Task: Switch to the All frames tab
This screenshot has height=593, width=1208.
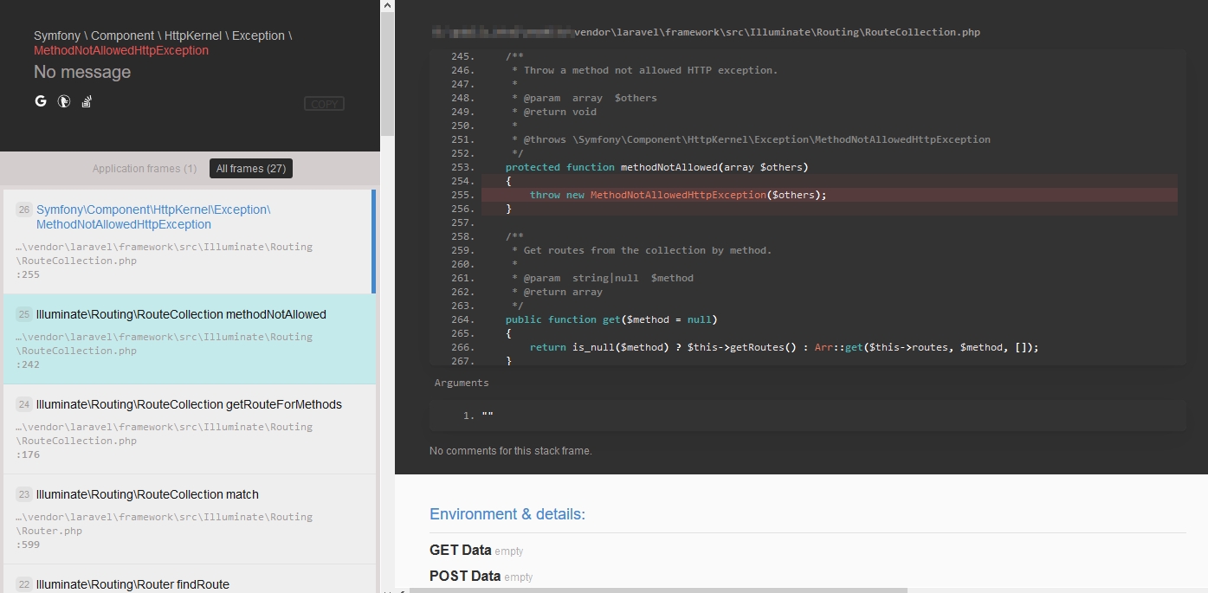Action: 250,168
